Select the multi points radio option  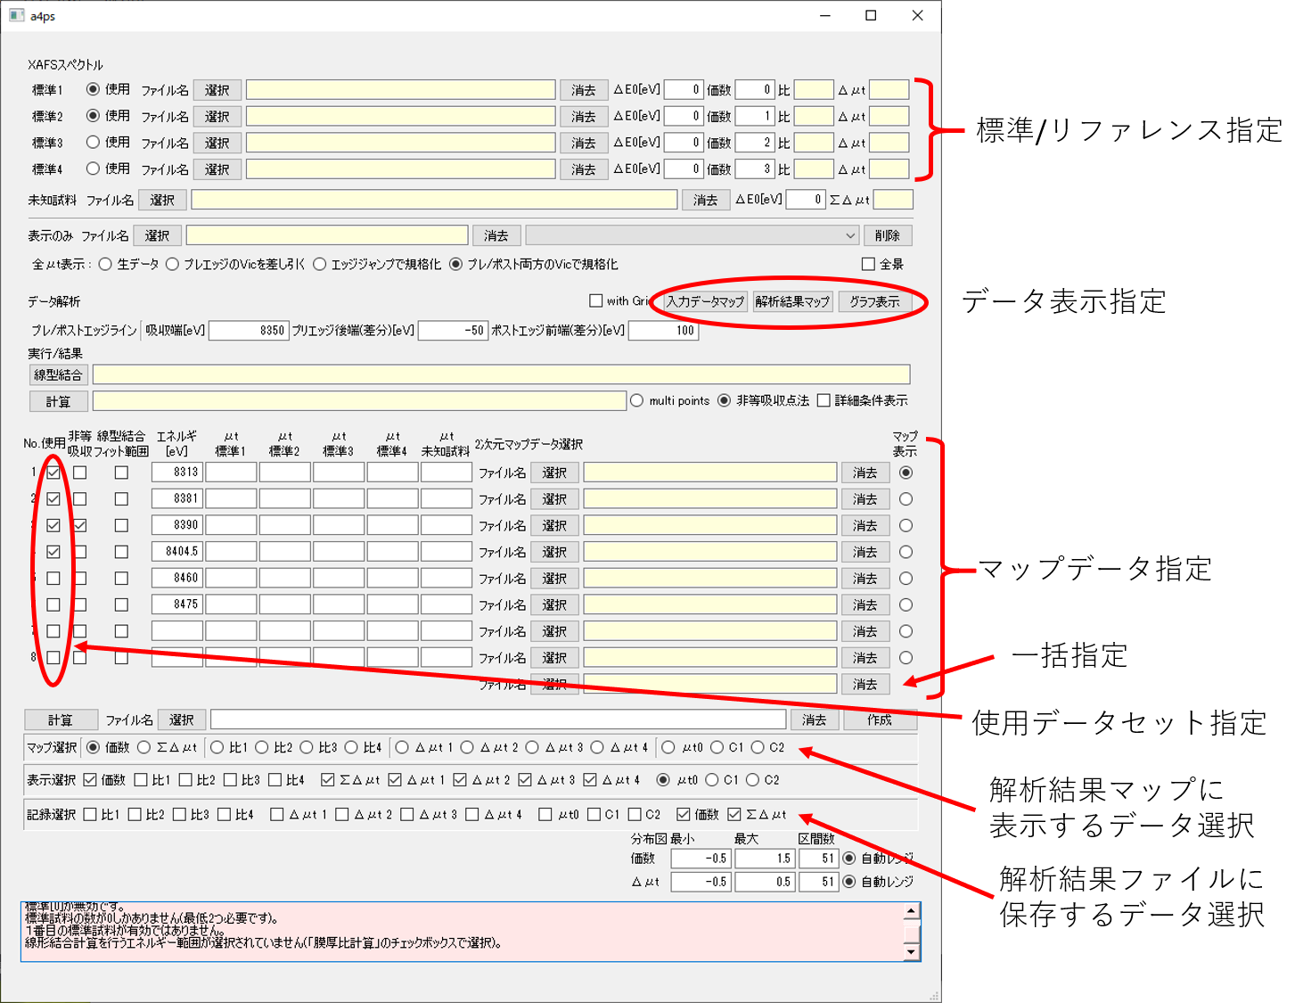[636, 400]
